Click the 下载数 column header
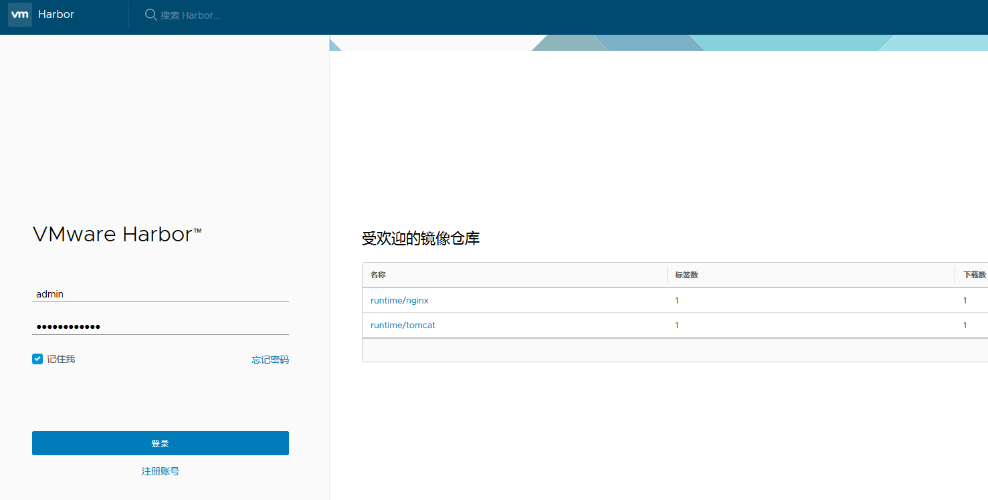988x500 pixels. (x=973, y=274)
